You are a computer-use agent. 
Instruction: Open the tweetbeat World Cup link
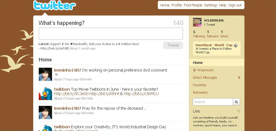click(214, 45)
